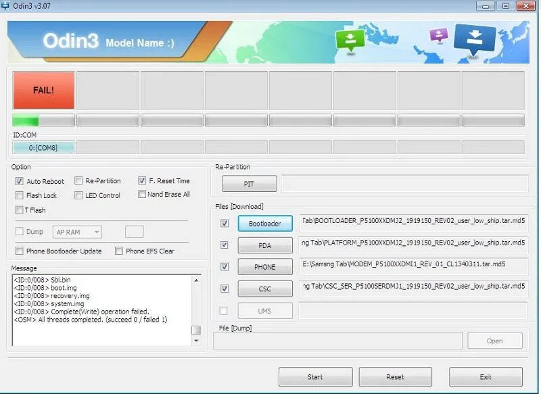This screenshot has height=394, width=541.
Task: Select a CSC file with CSC button
Action: 265,289
